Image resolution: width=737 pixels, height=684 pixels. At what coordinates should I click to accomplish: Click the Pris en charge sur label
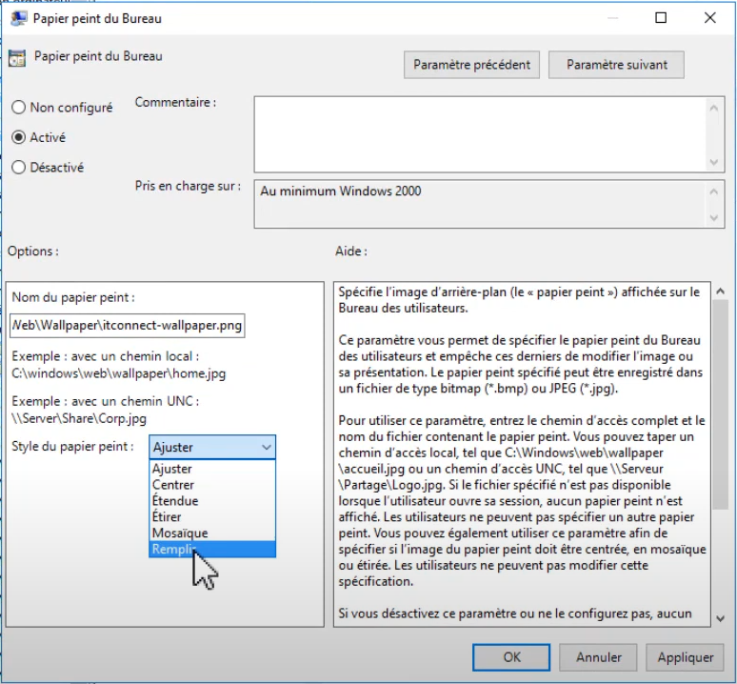tap(188, 186)
